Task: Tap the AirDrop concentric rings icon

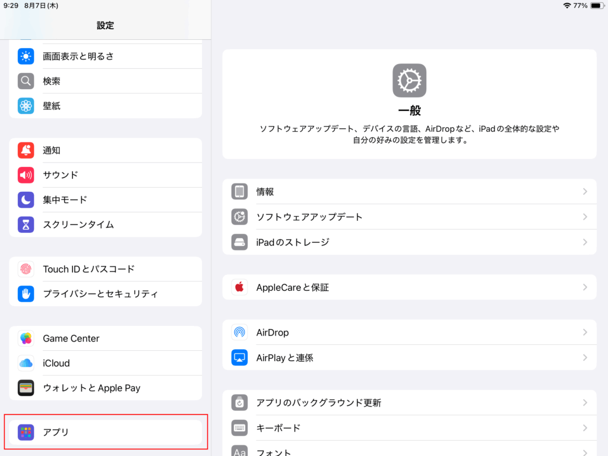Action: (239, 332)
